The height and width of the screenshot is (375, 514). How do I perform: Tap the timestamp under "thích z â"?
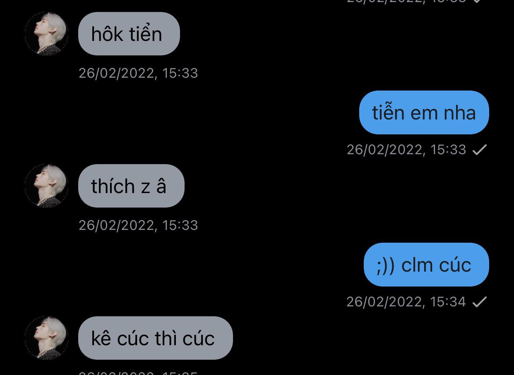(x=138, y=225)
